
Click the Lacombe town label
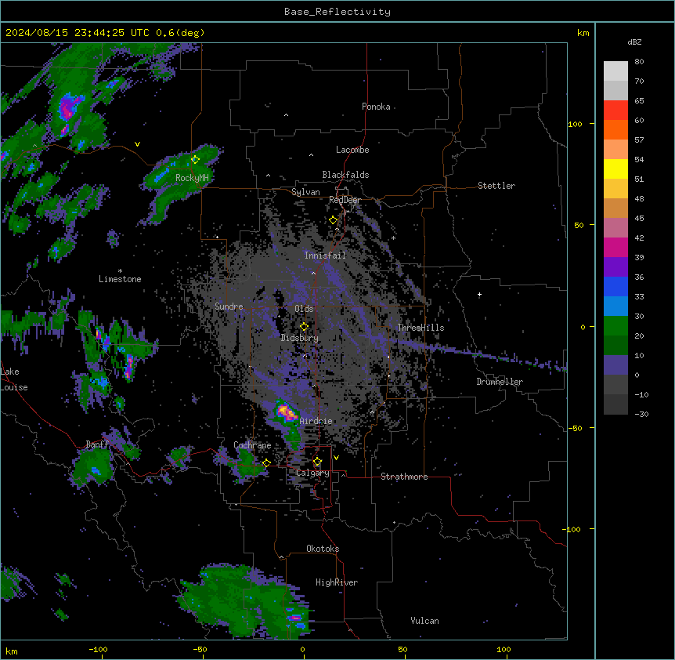click(352, 150)
